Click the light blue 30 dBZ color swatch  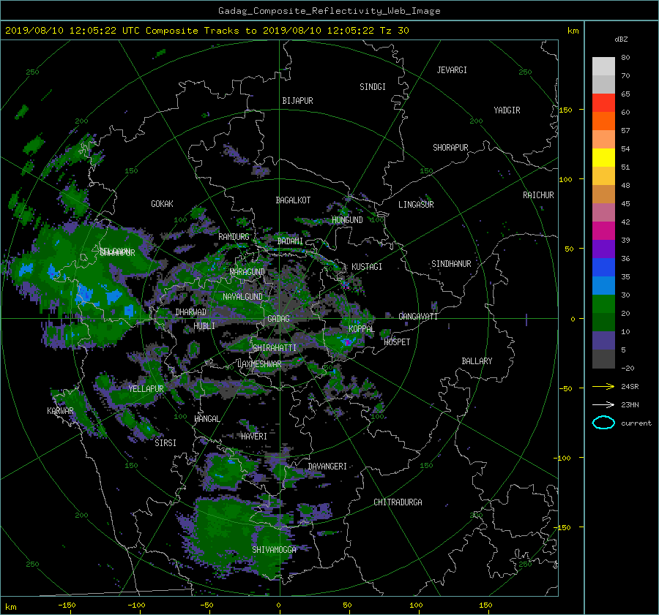603,286
